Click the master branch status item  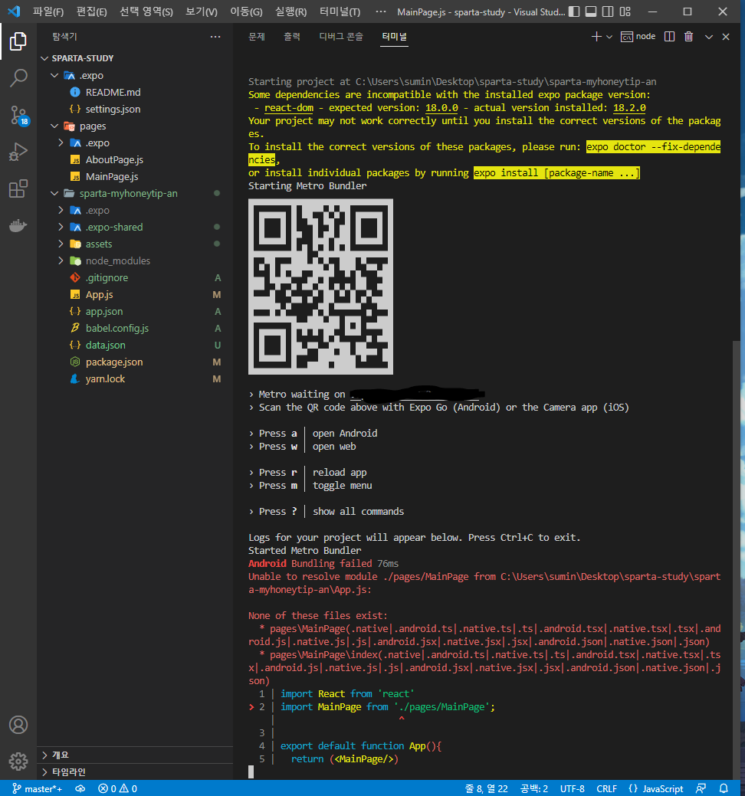click(38, 788)
